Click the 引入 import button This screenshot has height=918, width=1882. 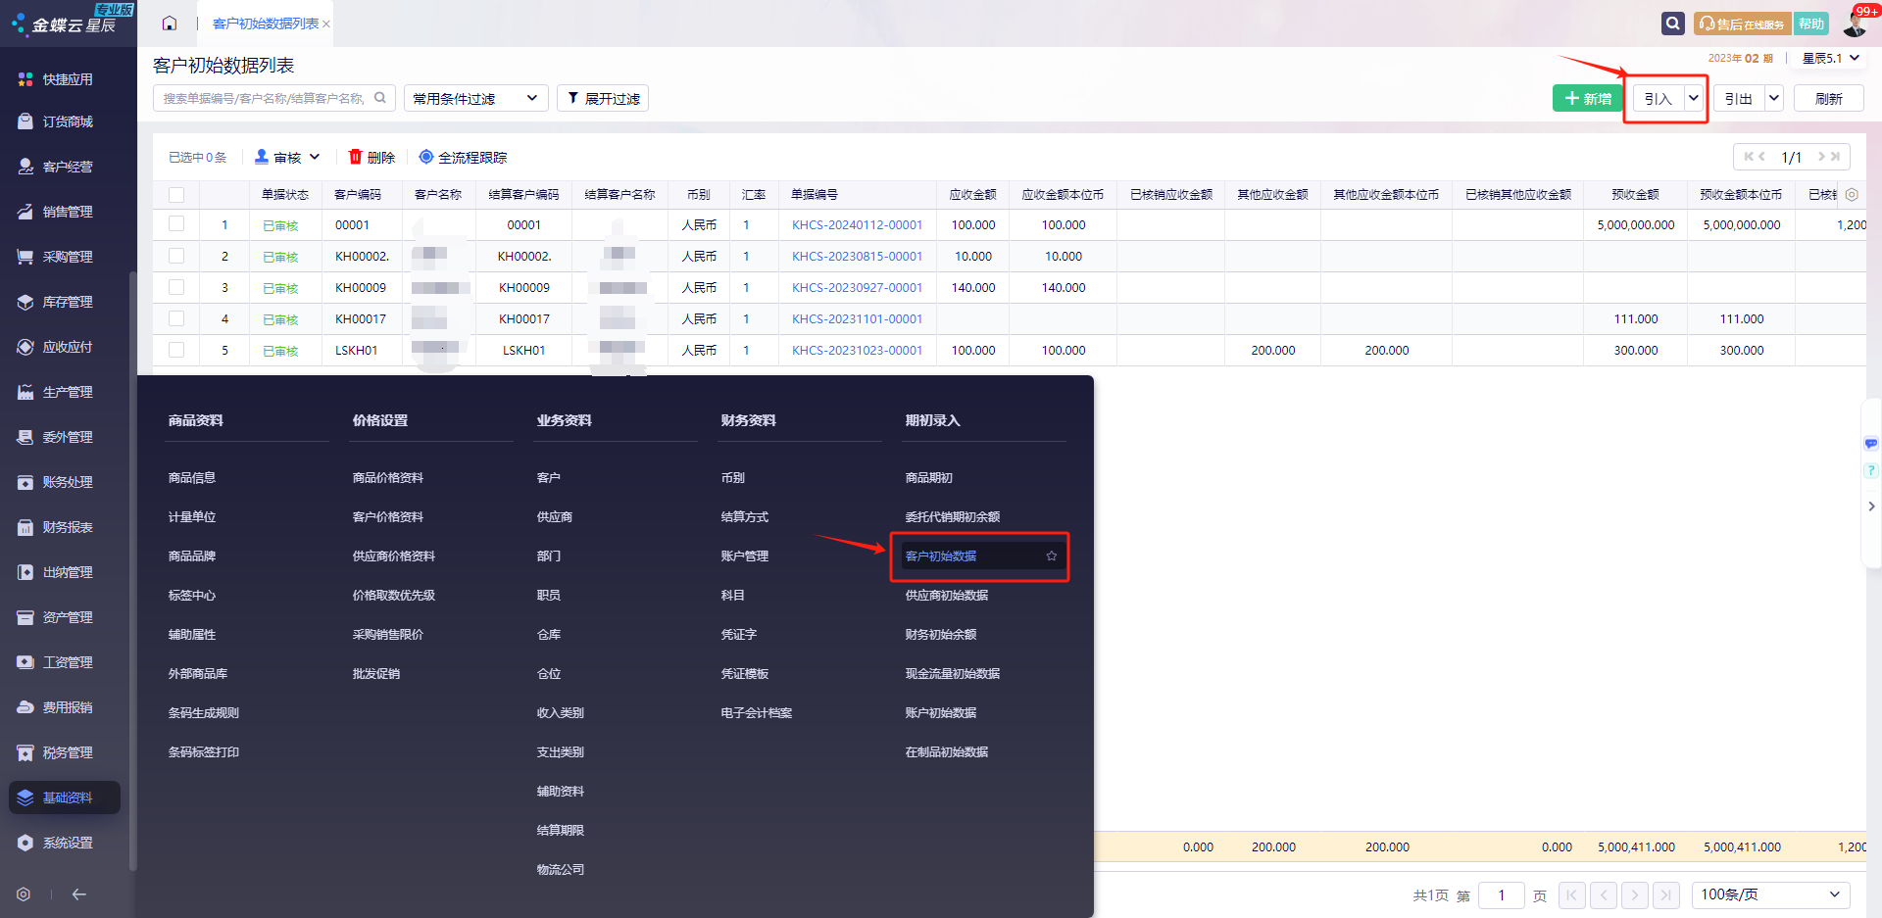tap(1659, 98)
